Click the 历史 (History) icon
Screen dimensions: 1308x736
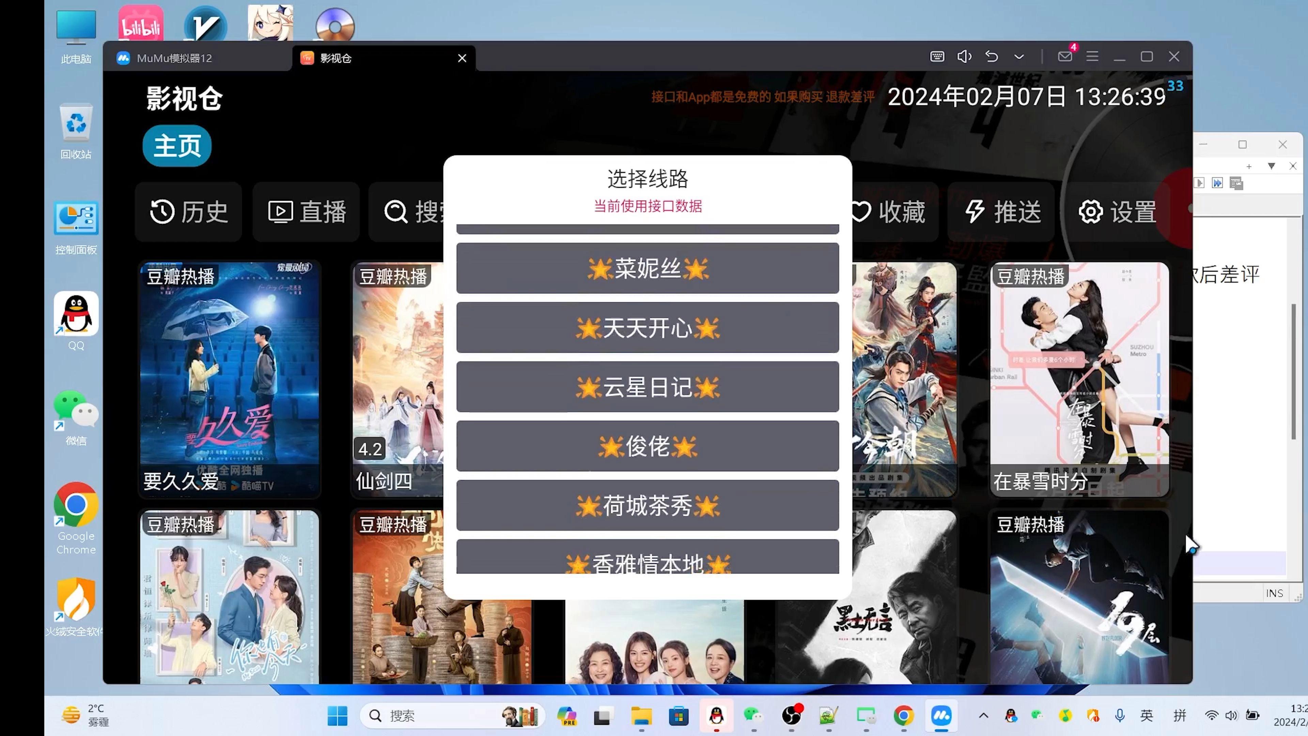(189, 211)
